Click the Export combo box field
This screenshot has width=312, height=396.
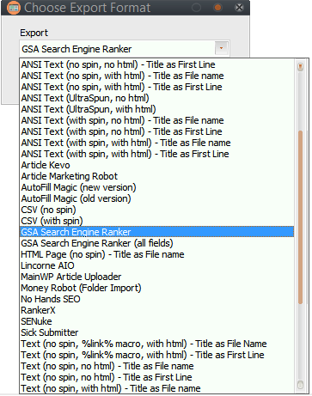125,49
